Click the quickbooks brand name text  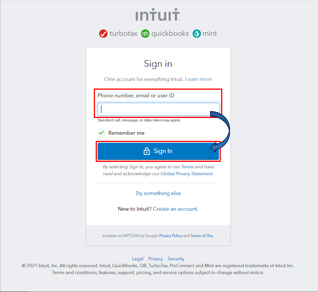[x=170, y=34]
